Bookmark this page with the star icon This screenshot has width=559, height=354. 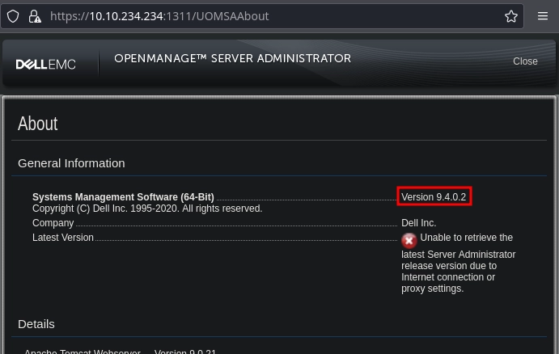pos(511,16)
